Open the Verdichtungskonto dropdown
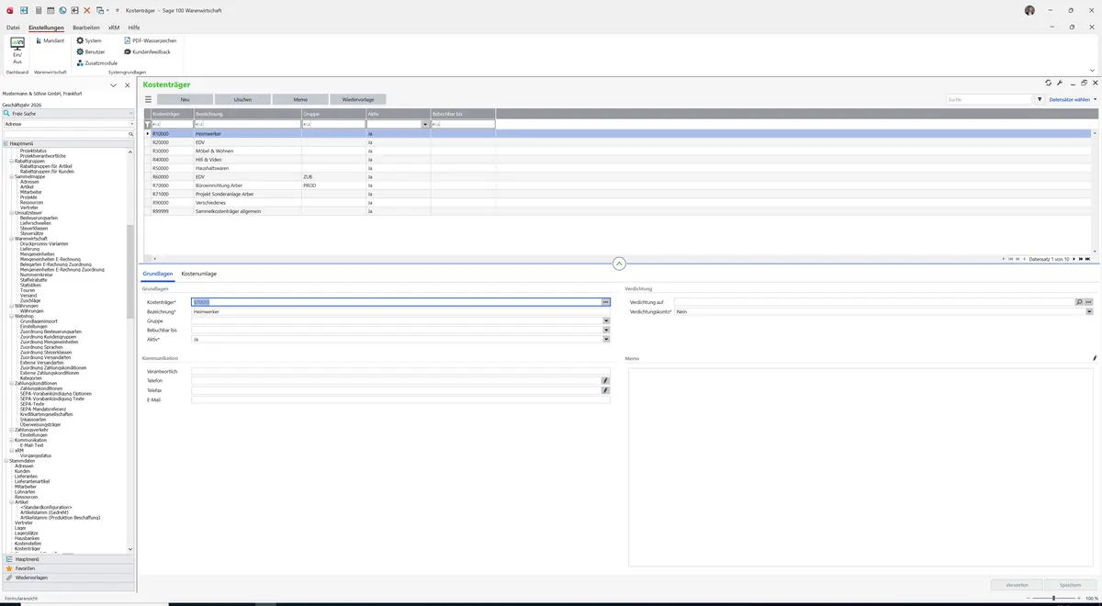The height and width of the screenshot is (606, 1102). click(1089, 312)
